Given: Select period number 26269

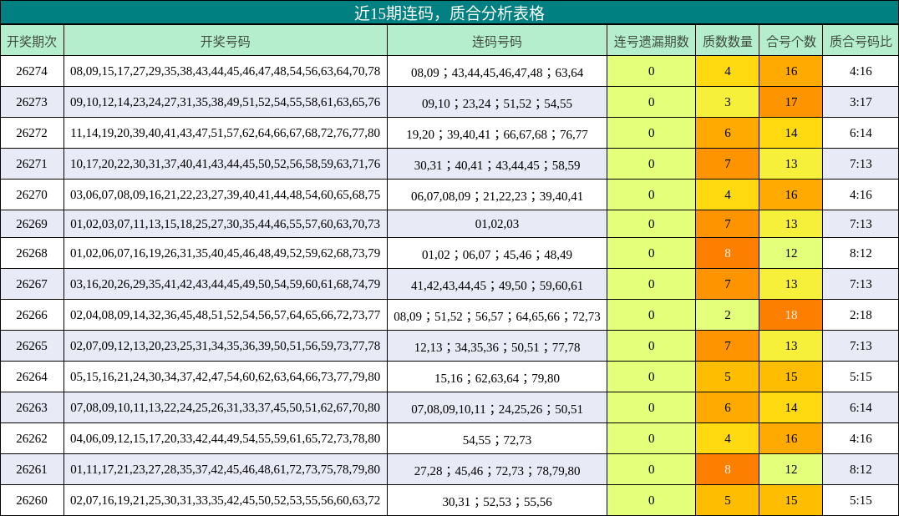Looking at the screenshot, I should 32,224.
